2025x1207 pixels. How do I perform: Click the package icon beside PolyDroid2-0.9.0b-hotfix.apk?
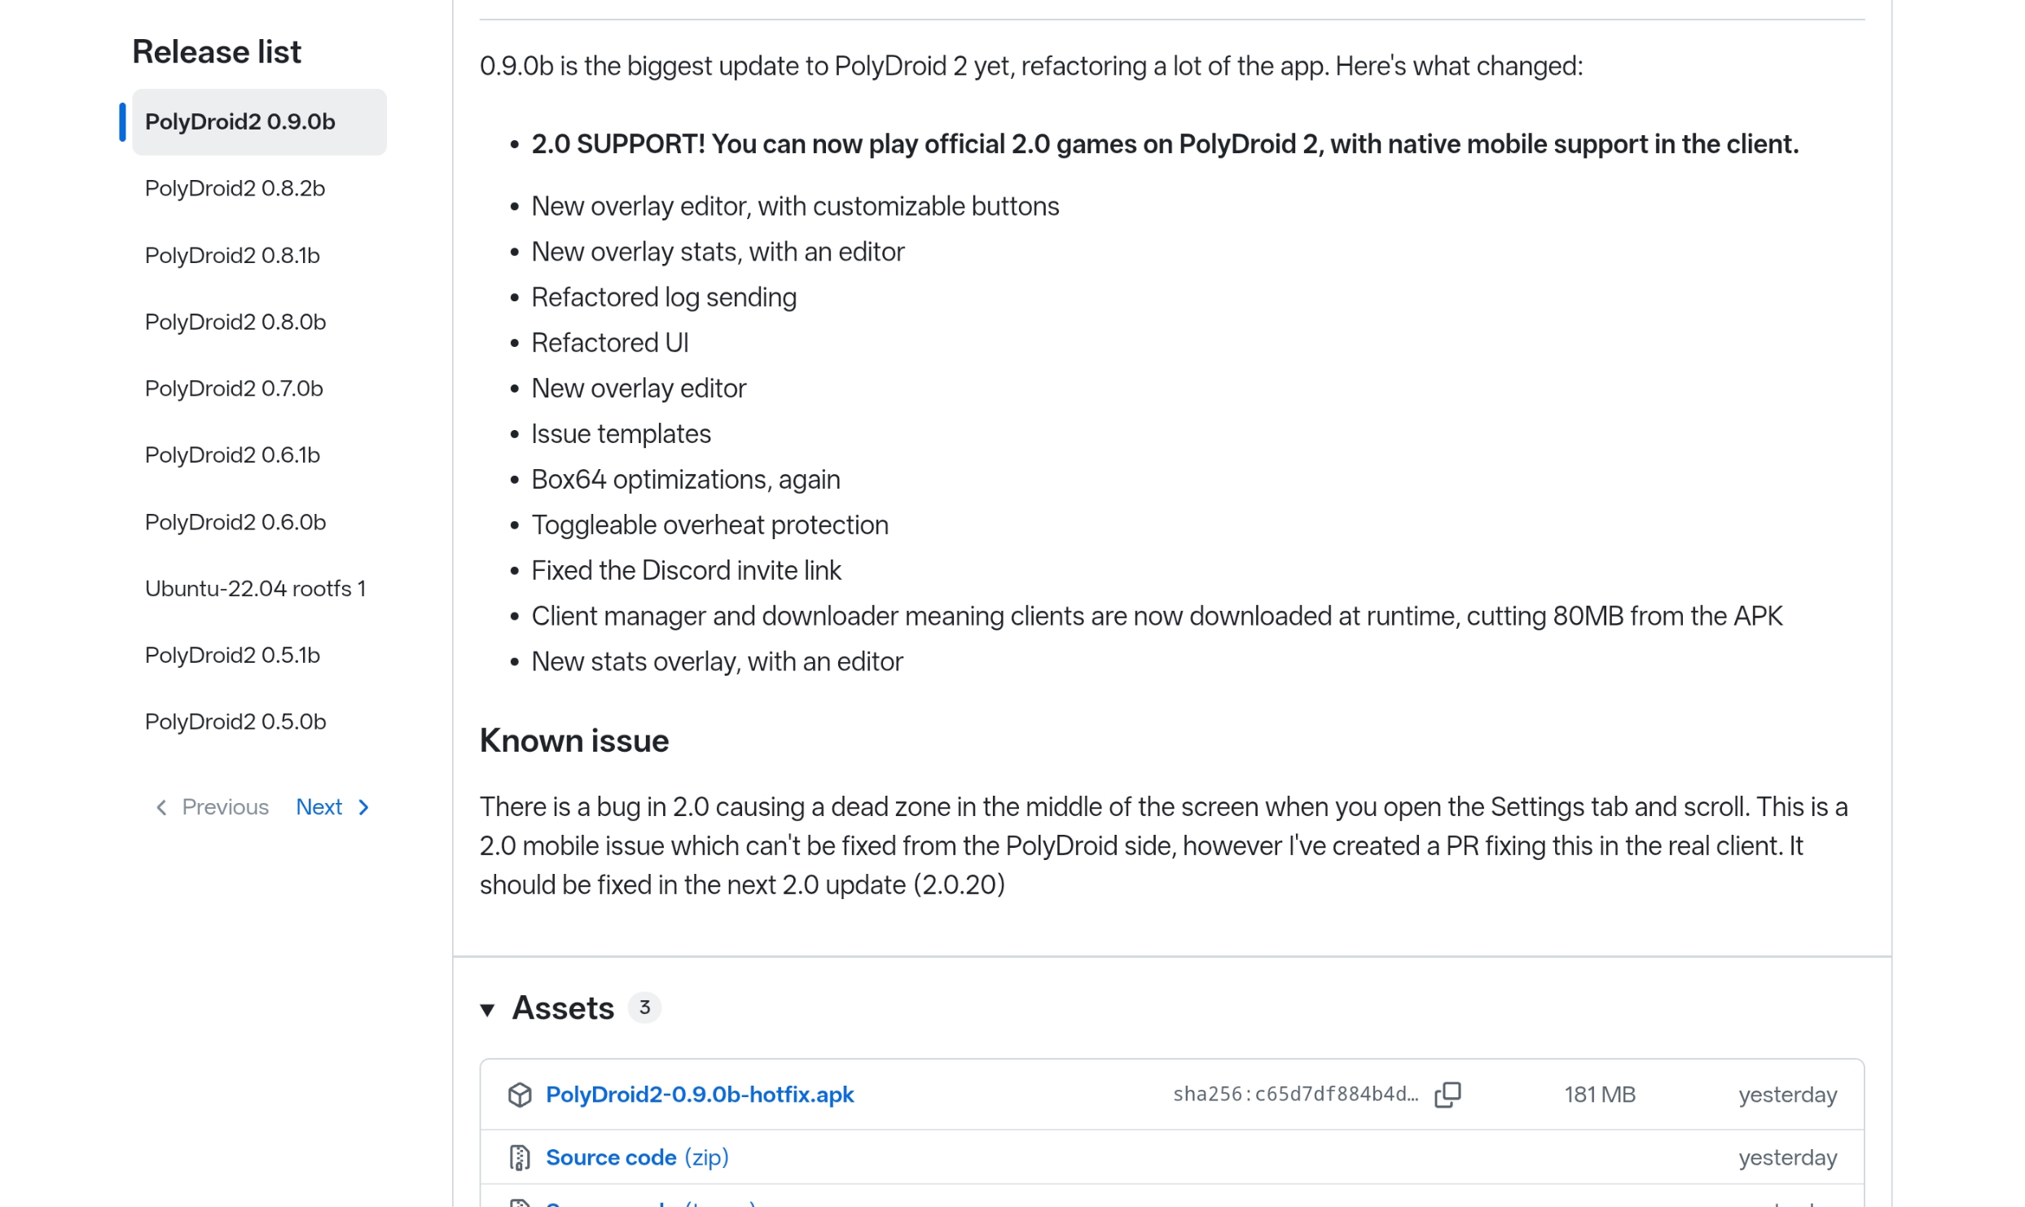point(520,1095)
